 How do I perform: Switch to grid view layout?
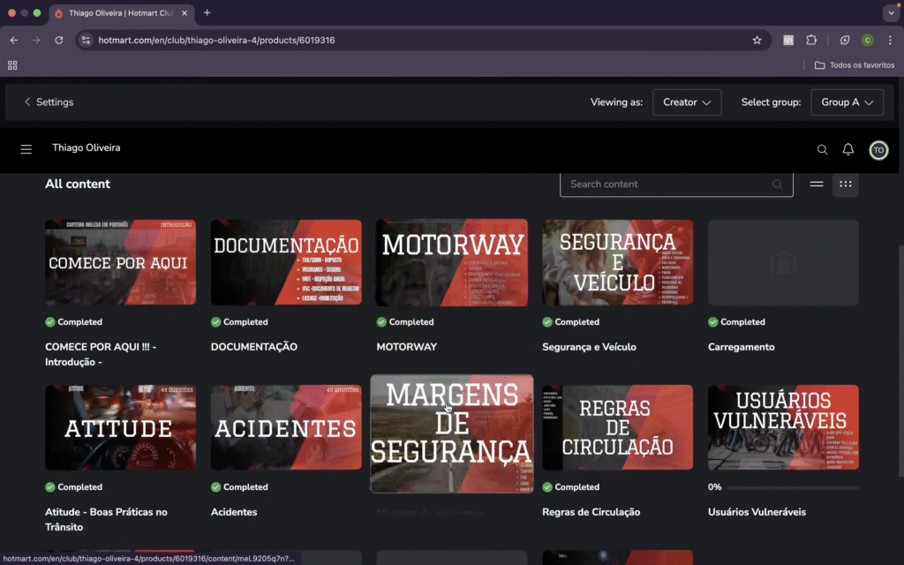[845, 184]
